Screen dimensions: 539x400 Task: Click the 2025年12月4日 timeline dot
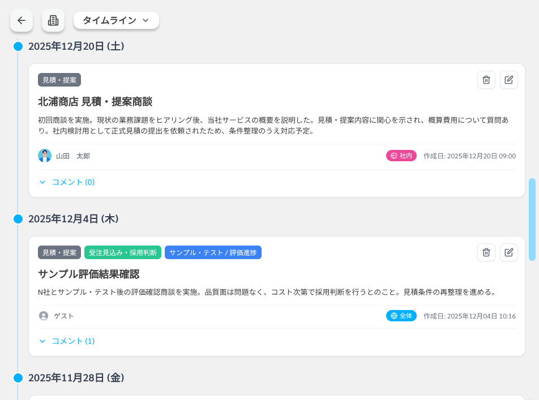18,219
